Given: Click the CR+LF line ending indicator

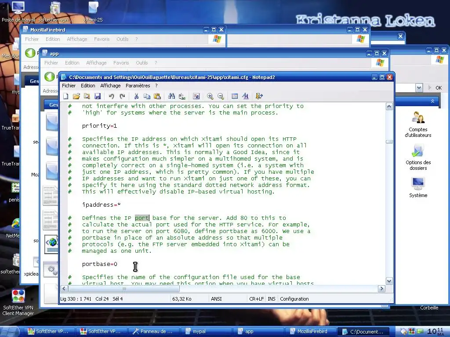Looking at the screenshot, I should [256, 299].
